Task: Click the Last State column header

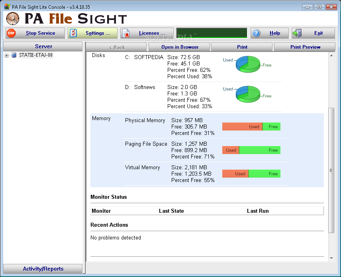Action: tap(202, 211)
